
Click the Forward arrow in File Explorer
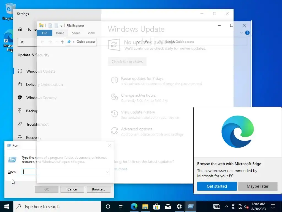(x=50, y=42)
